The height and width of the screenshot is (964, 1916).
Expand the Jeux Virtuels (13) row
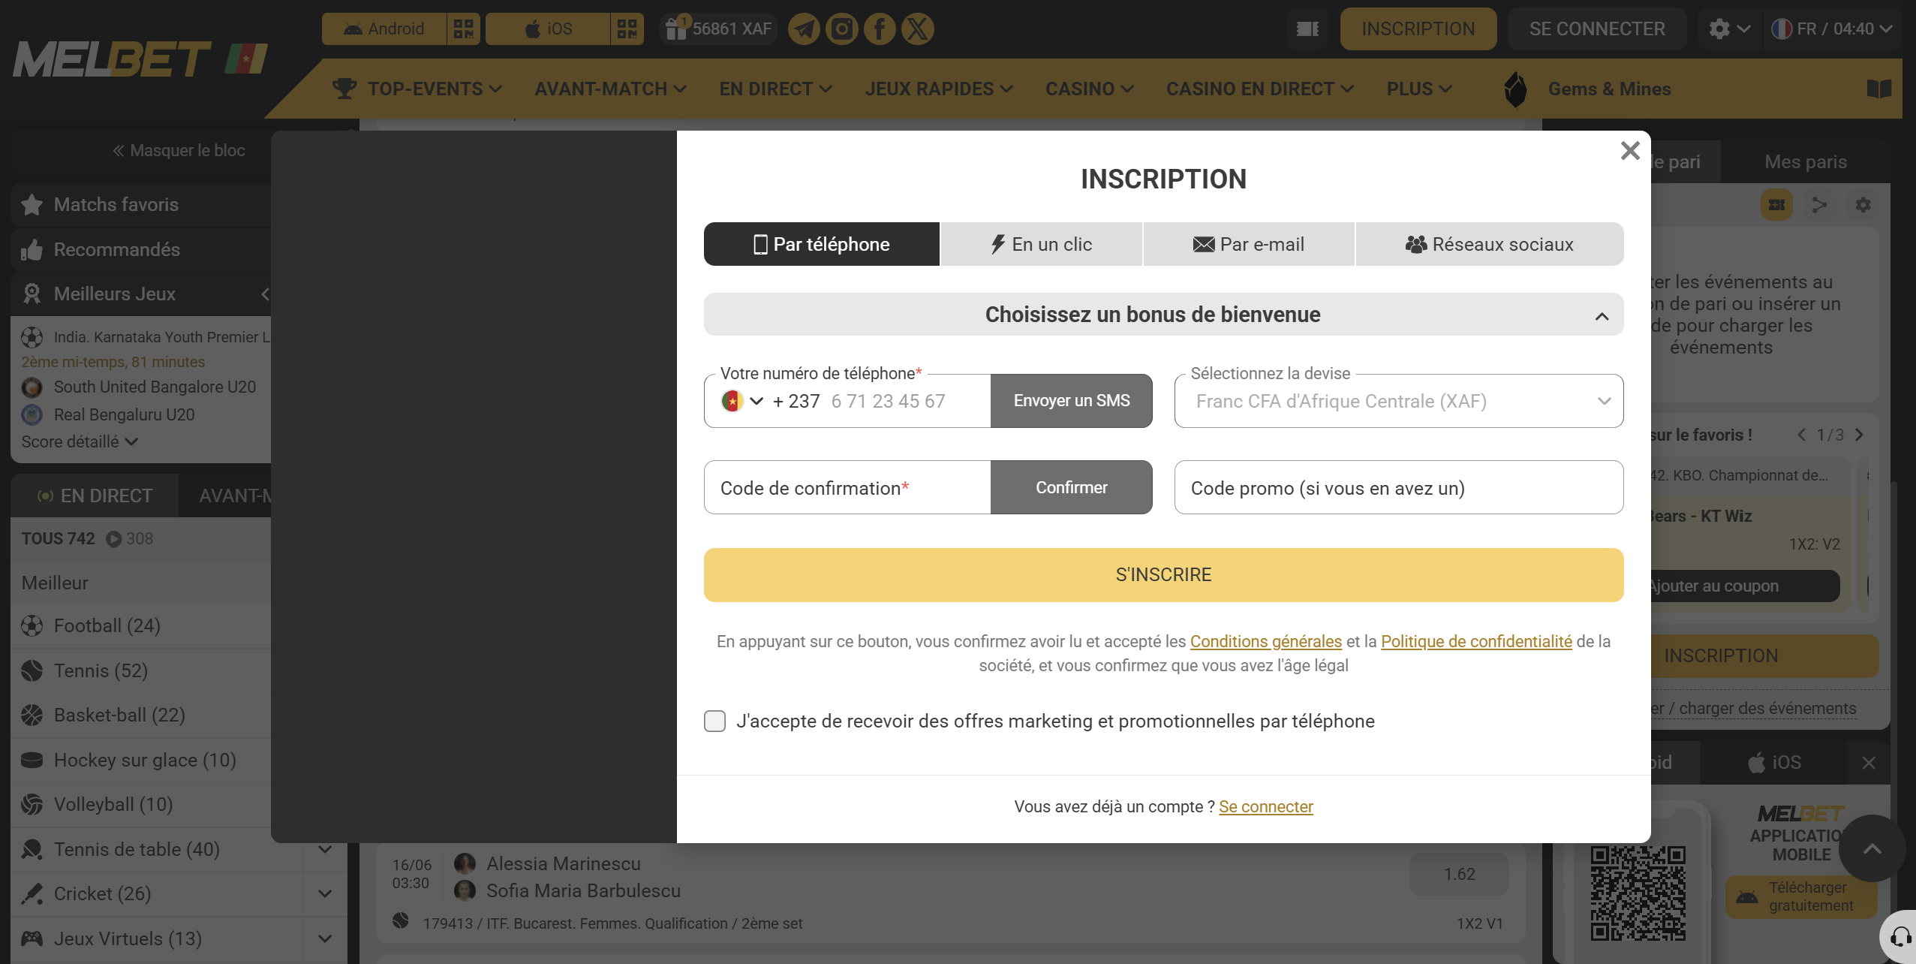(x=325, y=939)
